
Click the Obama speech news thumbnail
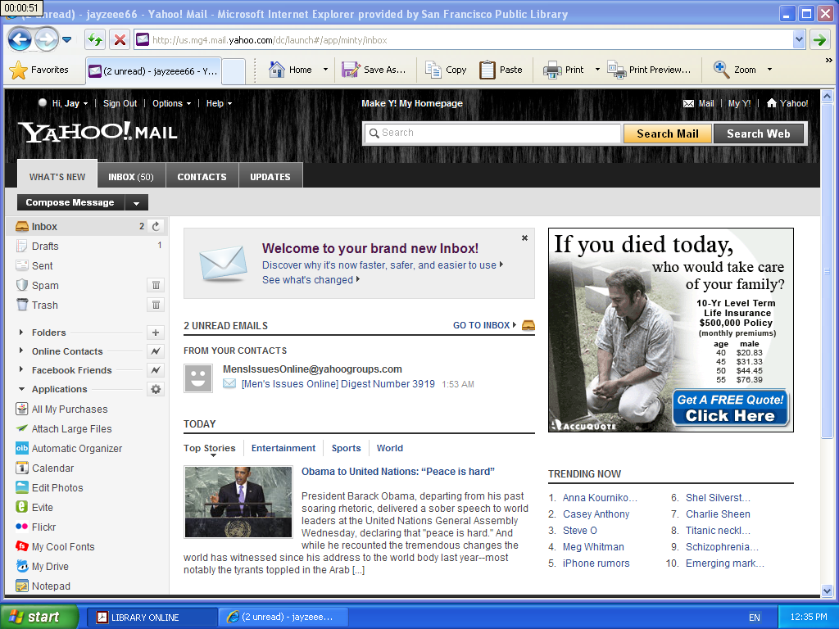click(x=238, y=502)
